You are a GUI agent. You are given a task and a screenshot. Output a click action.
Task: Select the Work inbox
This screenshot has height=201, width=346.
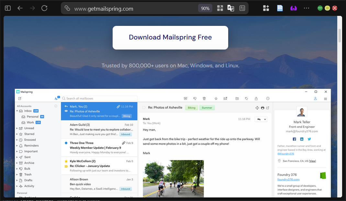pos(31,122)
